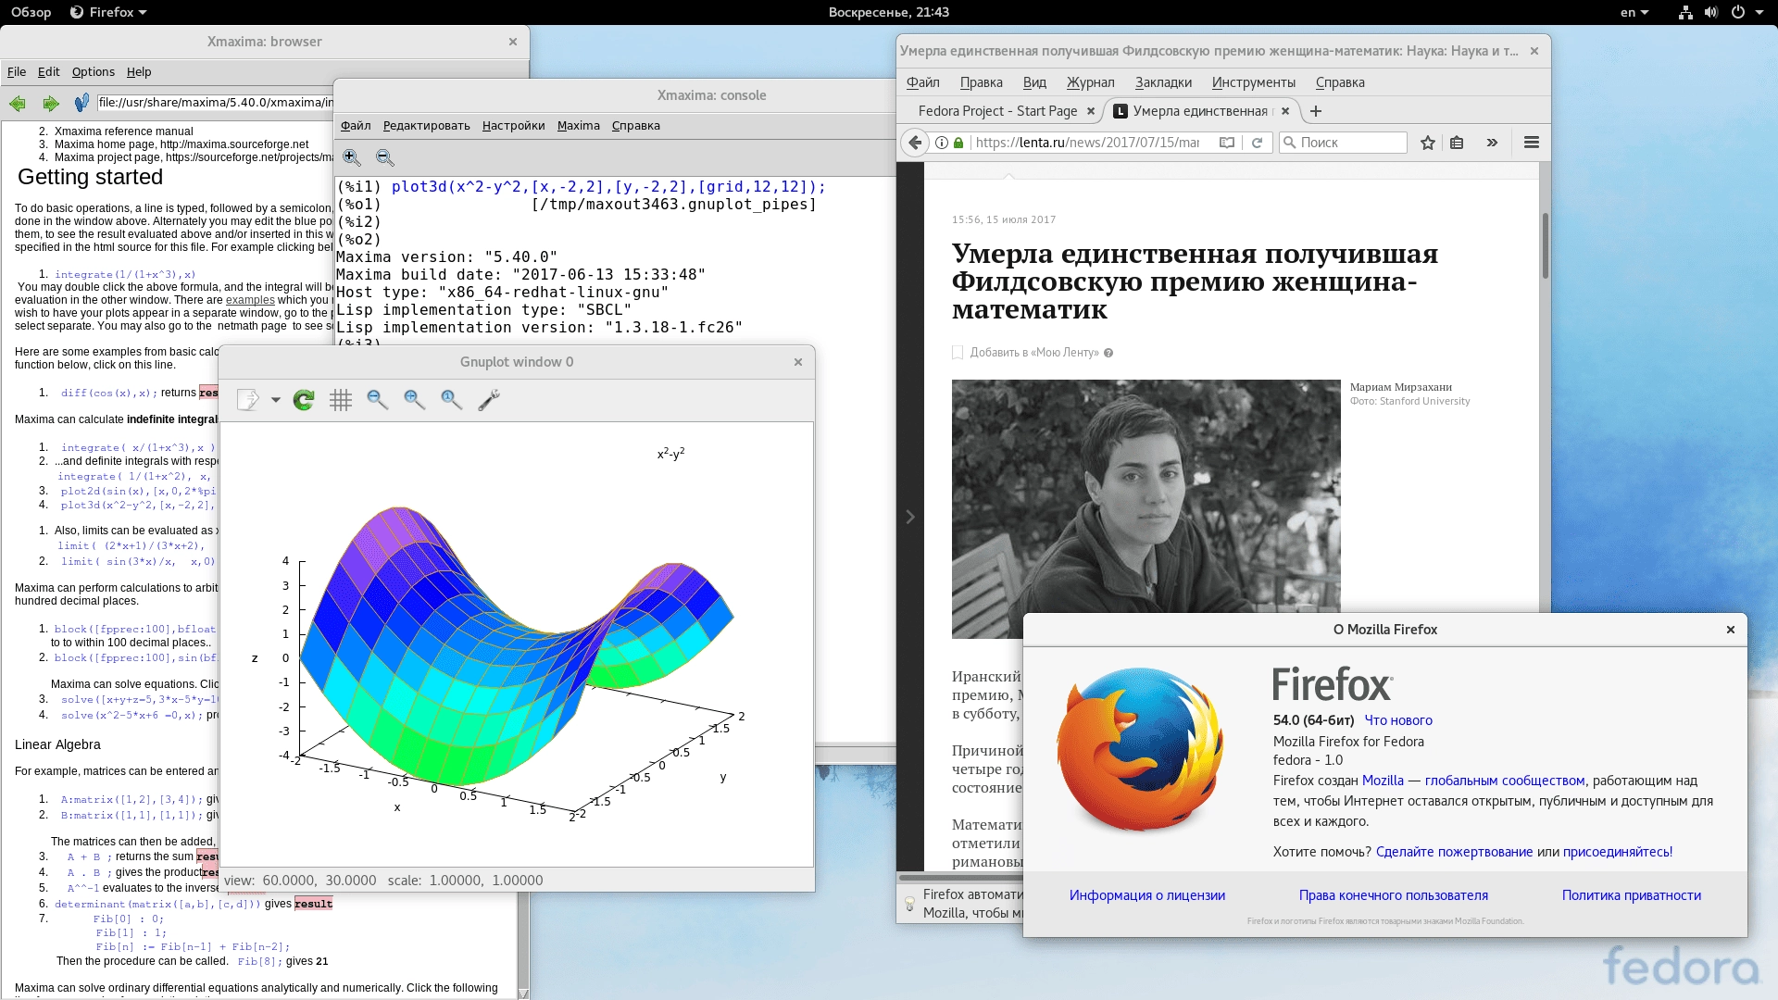Click help question mark beside Моя Лента
This screenshot has width=1778, height=1000.
tap(1108, 353)
